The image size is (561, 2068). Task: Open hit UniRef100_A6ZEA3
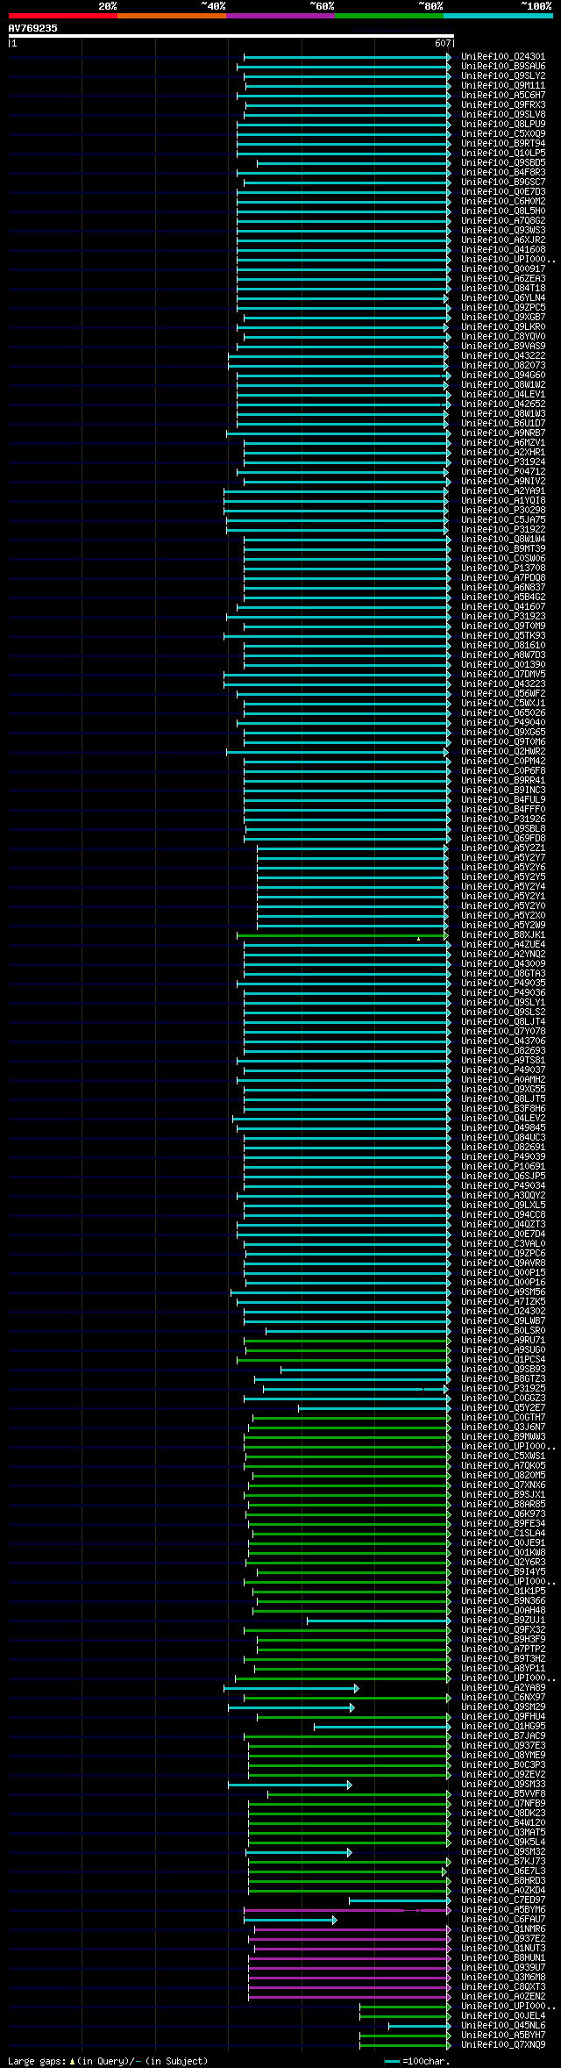point(503,278)
